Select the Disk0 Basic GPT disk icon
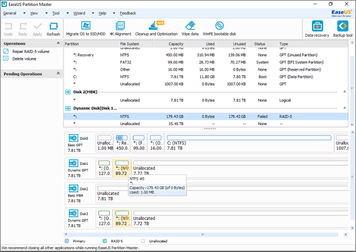This screenshot has height=252, width=356. pos(74,138)
